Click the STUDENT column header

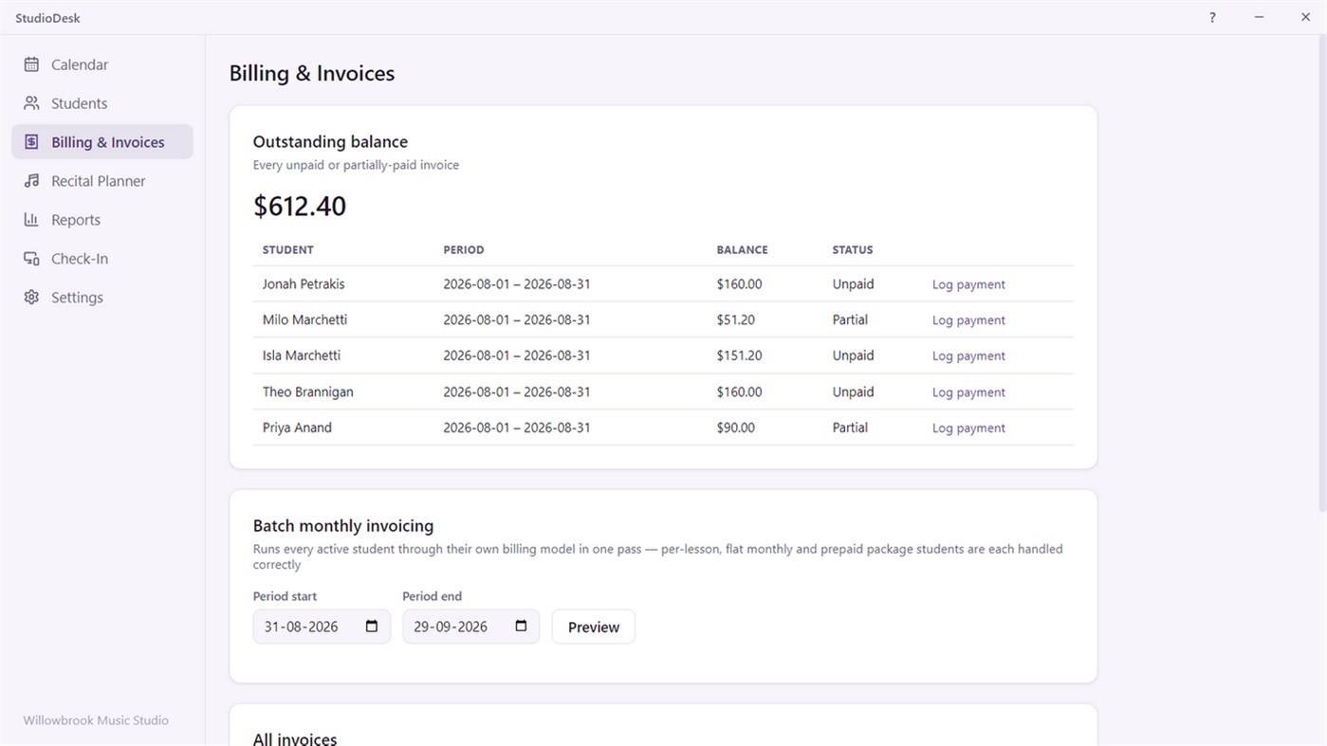(288, 250)
